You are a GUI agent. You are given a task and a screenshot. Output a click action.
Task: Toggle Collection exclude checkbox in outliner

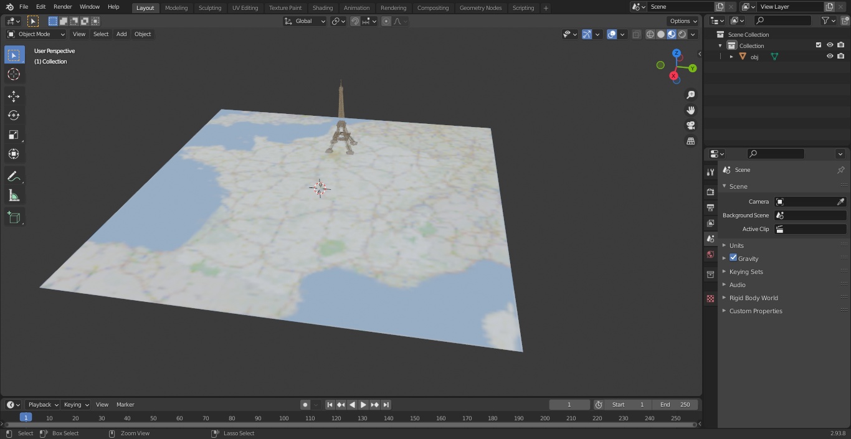click(819, 45)
